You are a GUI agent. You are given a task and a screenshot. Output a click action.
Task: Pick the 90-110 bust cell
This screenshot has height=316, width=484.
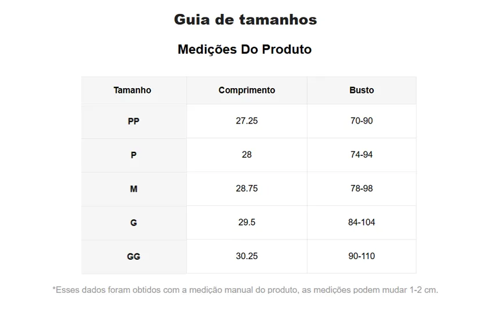[362, 256]
